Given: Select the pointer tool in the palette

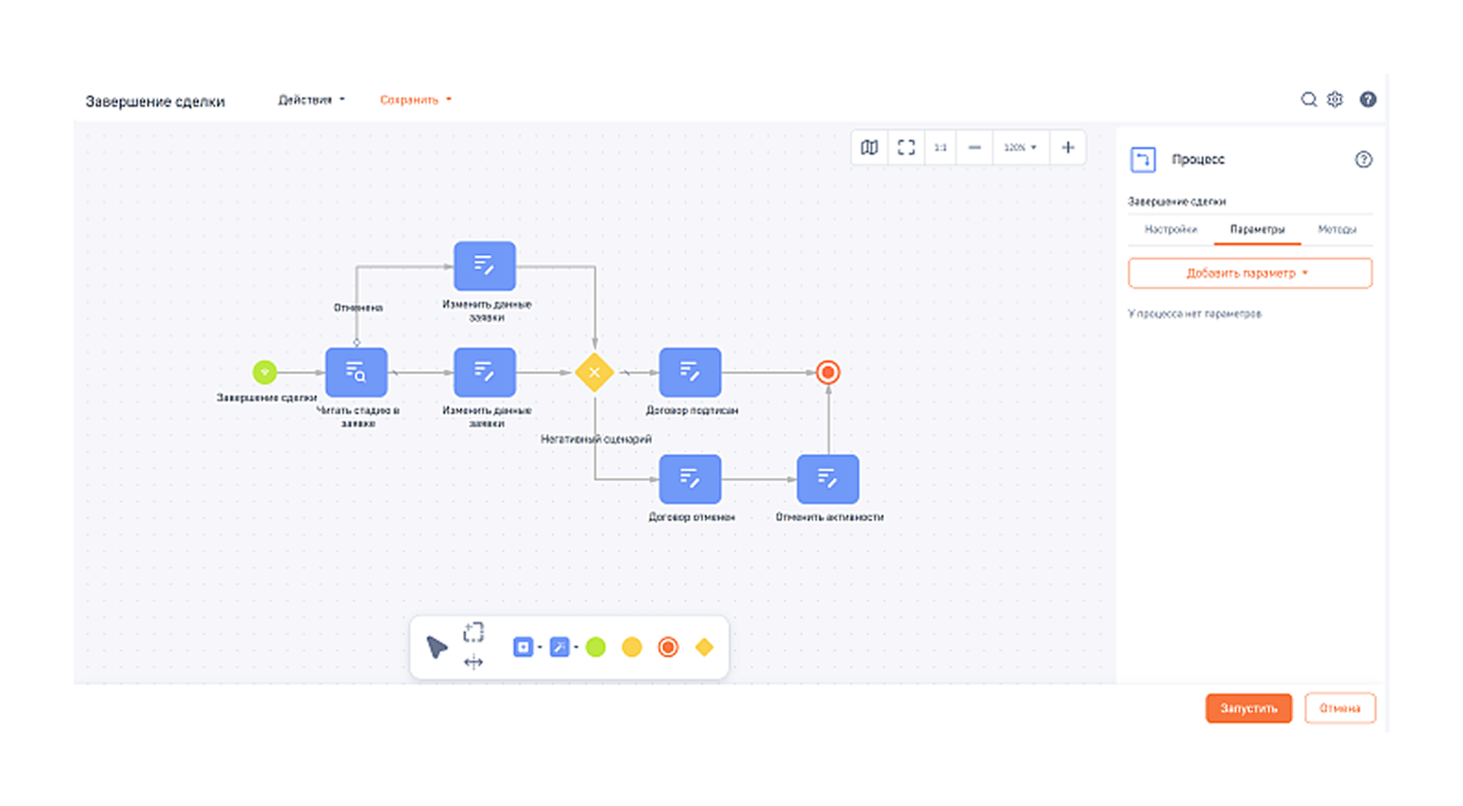Looking at the screenshot, I should 437,647.
